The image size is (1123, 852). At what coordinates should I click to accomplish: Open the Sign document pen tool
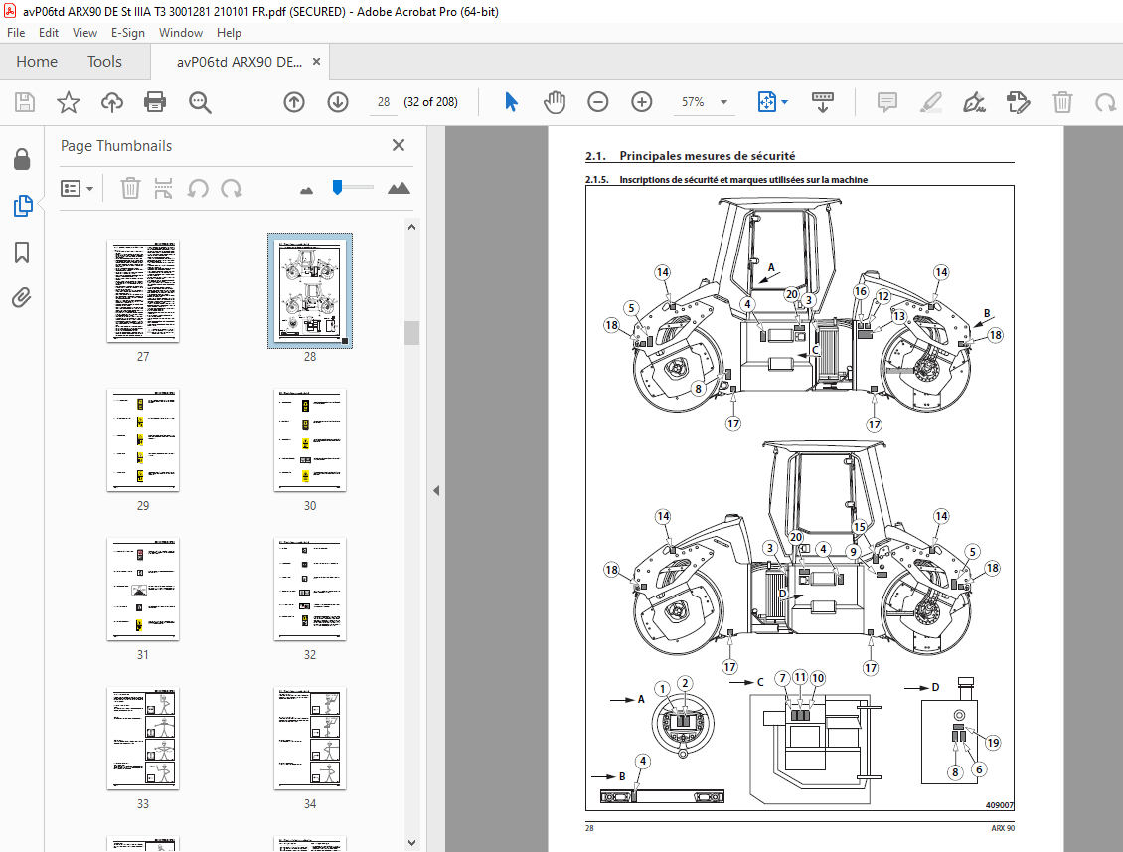tap(974, 102)
